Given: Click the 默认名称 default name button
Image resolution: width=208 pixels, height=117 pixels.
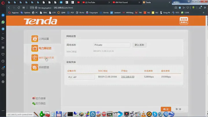Looking at the screenshot, I should click(x=140, y=45).
